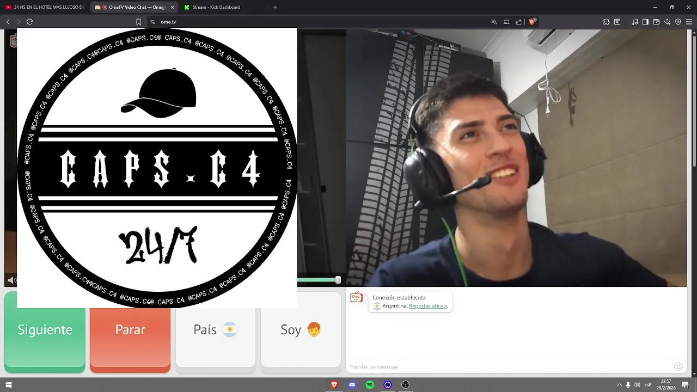Open the system volume speaker in tray
The width and height of the screenshot is (697, 392).
pyautogui.click(x=637, y=385)
